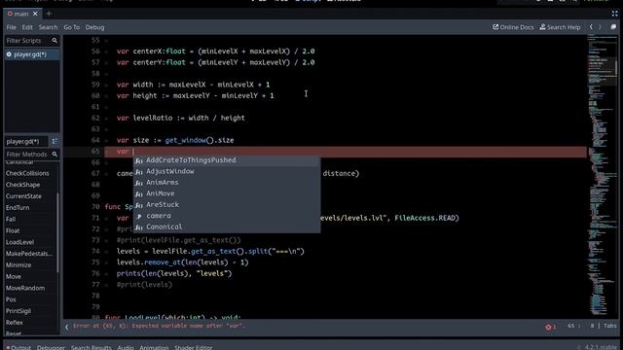Click Search Help button

[560, 27]
